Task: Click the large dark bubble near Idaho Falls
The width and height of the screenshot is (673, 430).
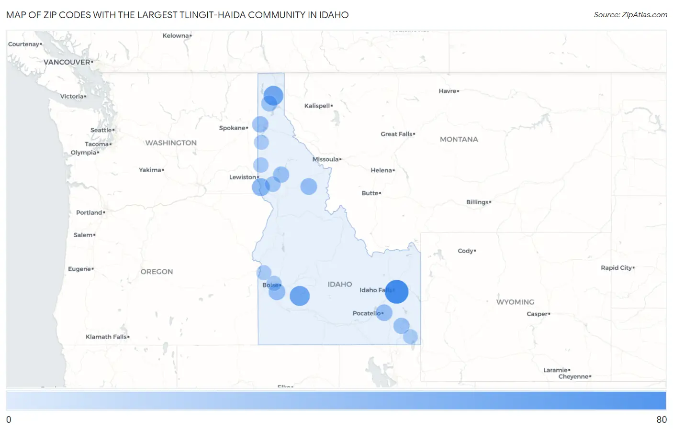Action: point(397,292)
